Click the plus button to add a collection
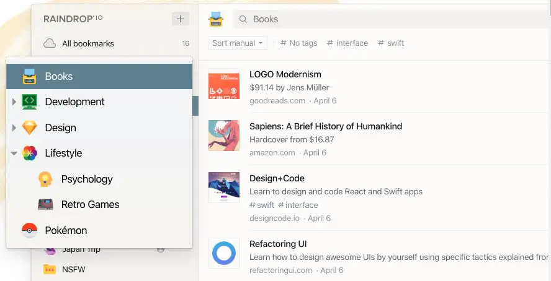 tap(181, 19)
